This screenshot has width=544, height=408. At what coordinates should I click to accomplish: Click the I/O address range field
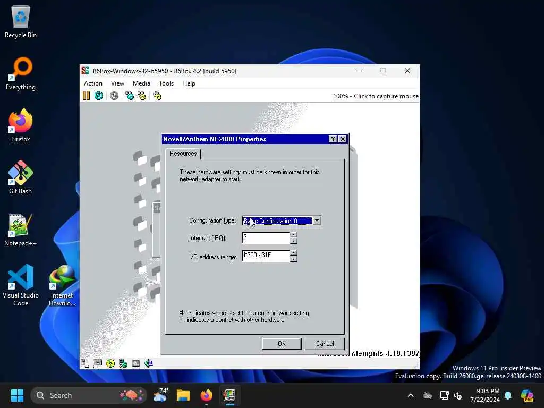(266, 256)
